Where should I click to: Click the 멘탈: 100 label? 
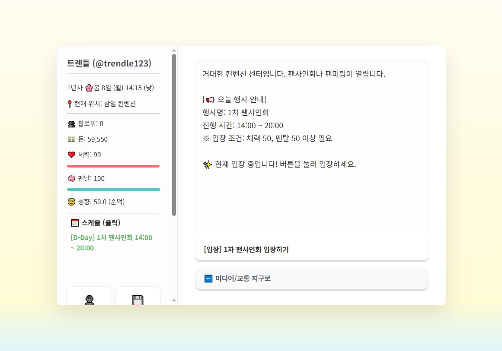[x=91, y=178]
